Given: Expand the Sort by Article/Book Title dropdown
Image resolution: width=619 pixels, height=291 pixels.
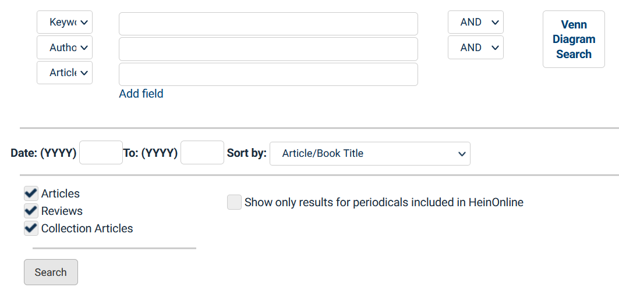Looking at the screenshot, I should tap(370, 153).
